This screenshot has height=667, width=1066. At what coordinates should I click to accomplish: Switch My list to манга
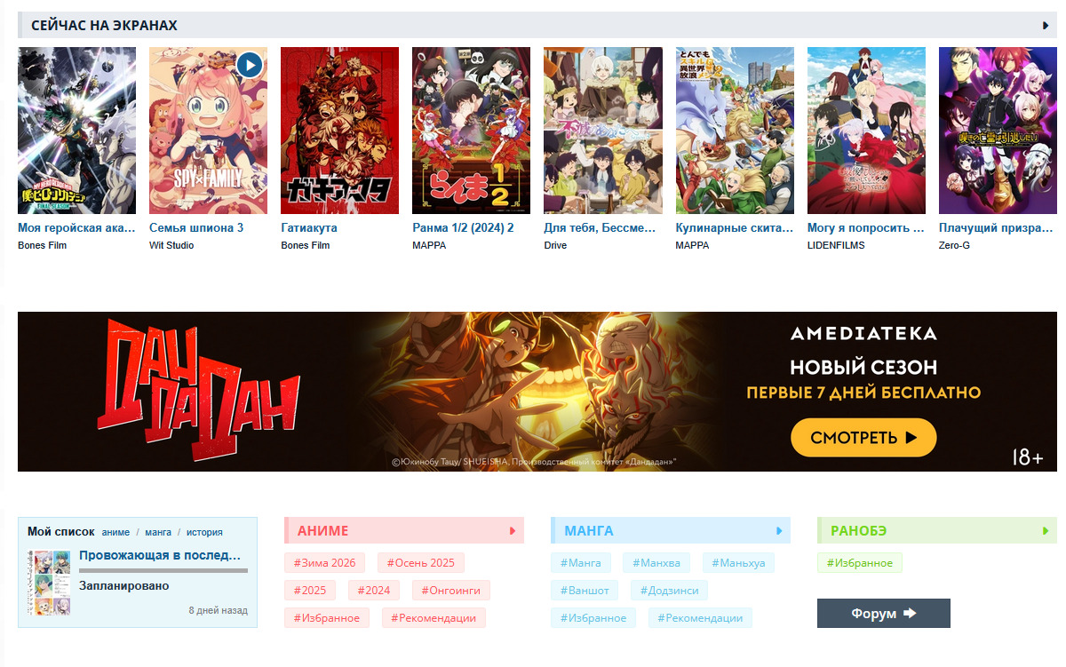(158, 532)
